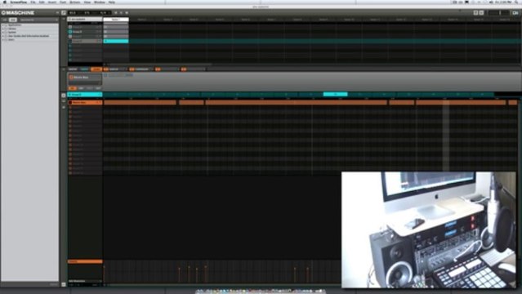The height and width of the screenshot is (294, 522).
Task: Toggle the fourth module slot's orange power icon
Action: point(184,69)
